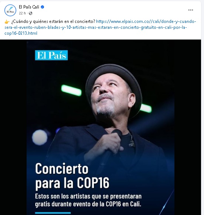Click the green stage light beside hat
Viewport: 204px width, 215px height.
click(71, 91)
